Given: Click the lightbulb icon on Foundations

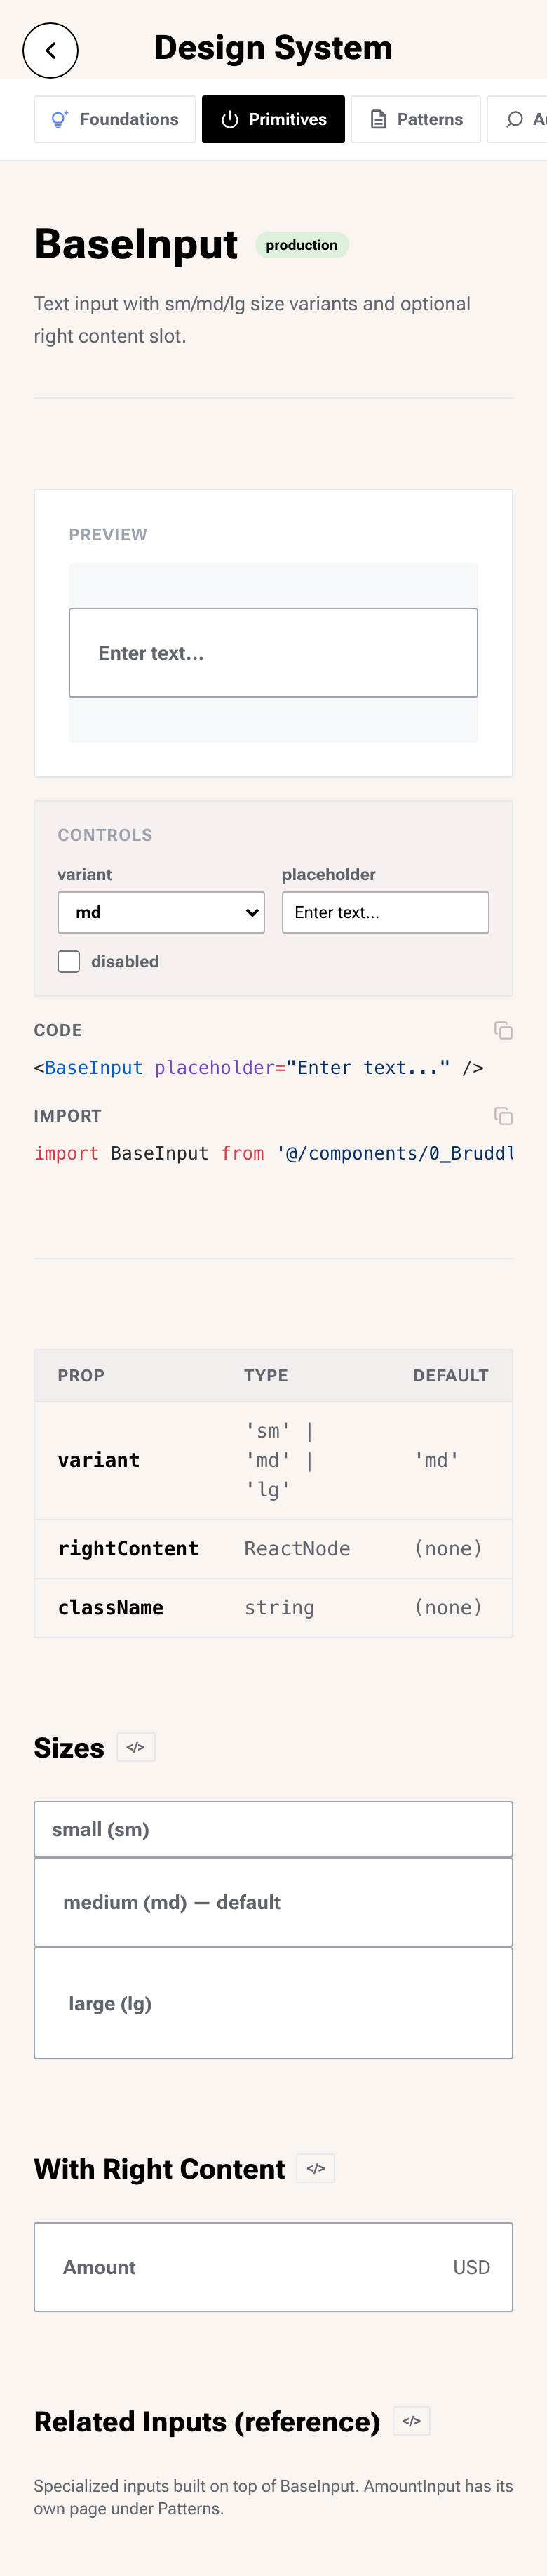Looking at the screenshot, I should (60, 119).
